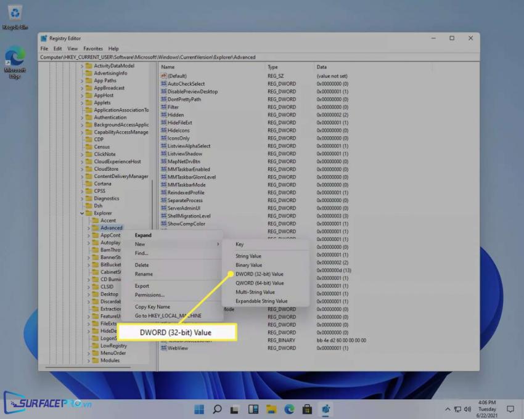Open the Favorites menu
Image resolution: width=524 pixels, height=419 pixels.
pos(93,49)
